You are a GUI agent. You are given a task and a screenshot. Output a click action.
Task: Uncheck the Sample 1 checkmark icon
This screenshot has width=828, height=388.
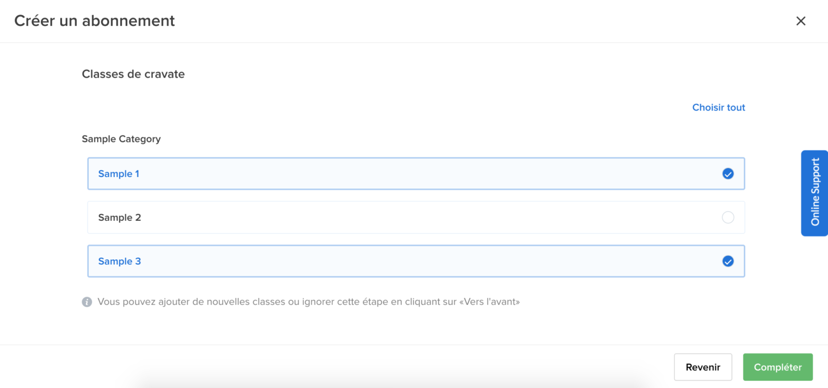[727, 174]
